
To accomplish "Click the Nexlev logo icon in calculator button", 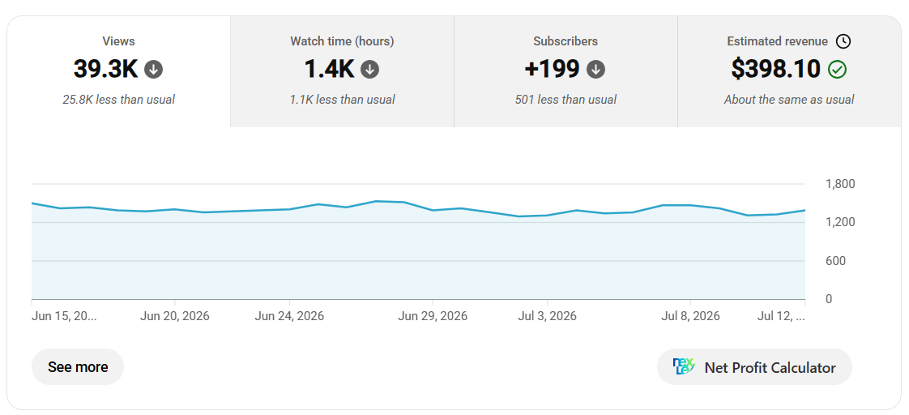I will point(684,367).
